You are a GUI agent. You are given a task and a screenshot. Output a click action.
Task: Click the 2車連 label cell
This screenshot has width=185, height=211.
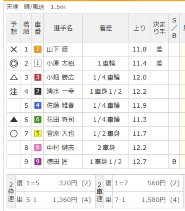[x=99, y=191]
